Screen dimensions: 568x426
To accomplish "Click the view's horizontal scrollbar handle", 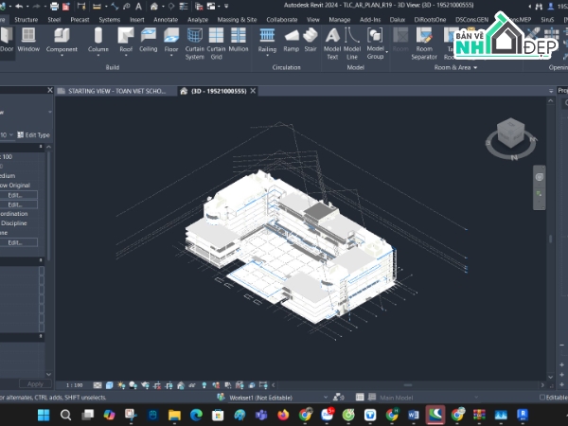I will click(x=408, y=385).
